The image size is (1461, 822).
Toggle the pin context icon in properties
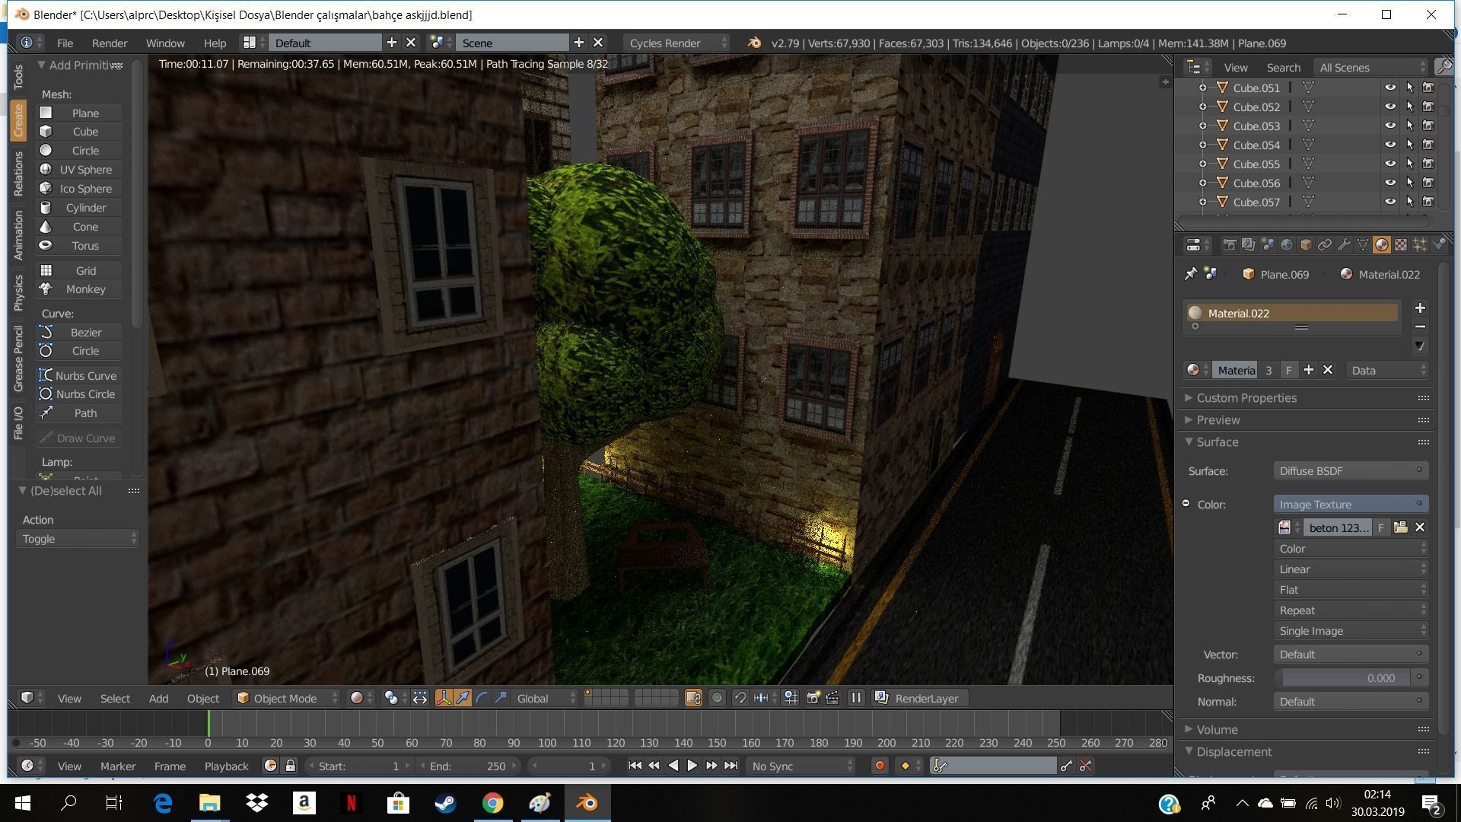pos(1191,274)
